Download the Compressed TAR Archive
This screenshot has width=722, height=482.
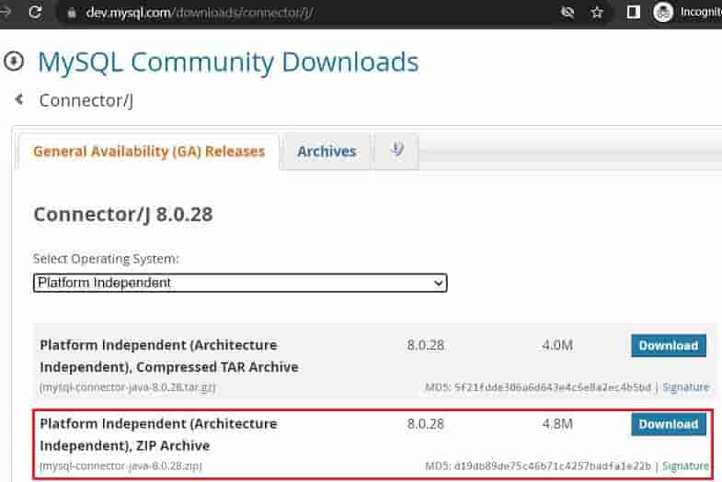click(668, 345)
